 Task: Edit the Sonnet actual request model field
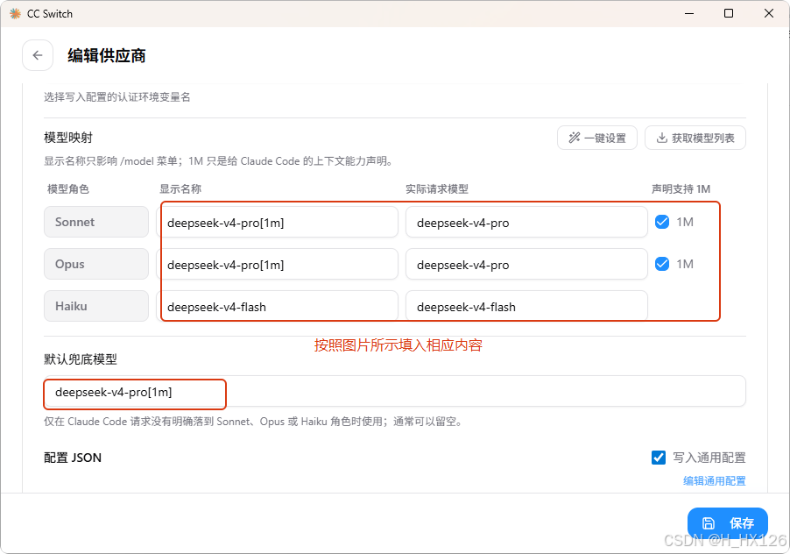pos(526,222)
